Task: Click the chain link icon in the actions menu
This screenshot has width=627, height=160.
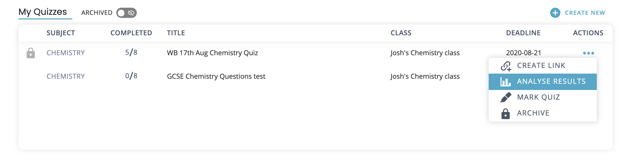Action: point(506,66)
